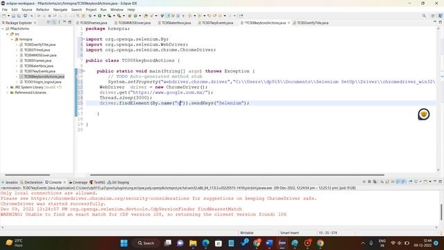Screen dimensions: 444x250
Task: Open the Java perspective icon at top right
Action: (x=440, y=16)
